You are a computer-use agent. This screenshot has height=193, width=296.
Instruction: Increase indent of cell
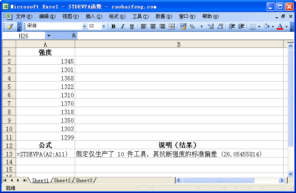[241, 27]
